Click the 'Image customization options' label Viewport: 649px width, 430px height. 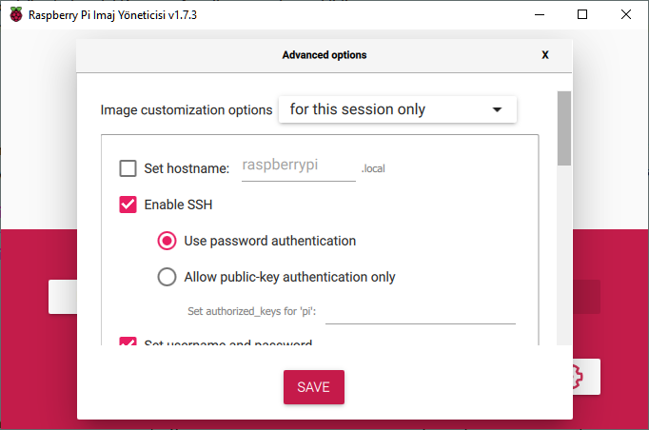[187, 109]
